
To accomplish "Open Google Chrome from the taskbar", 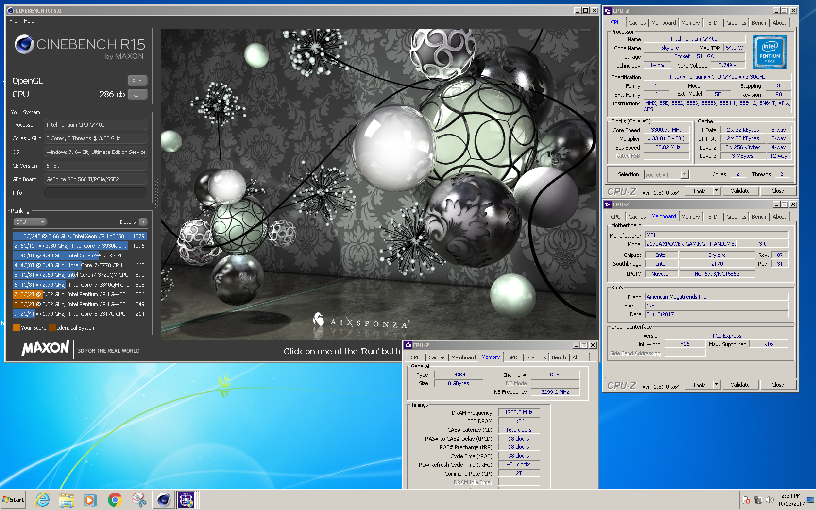I will [115, 500].
